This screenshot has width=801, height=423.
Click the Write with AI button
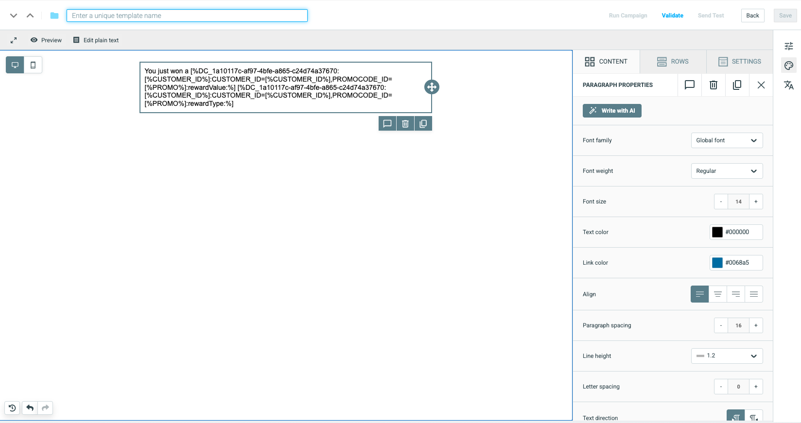click(x=612, y=111)
